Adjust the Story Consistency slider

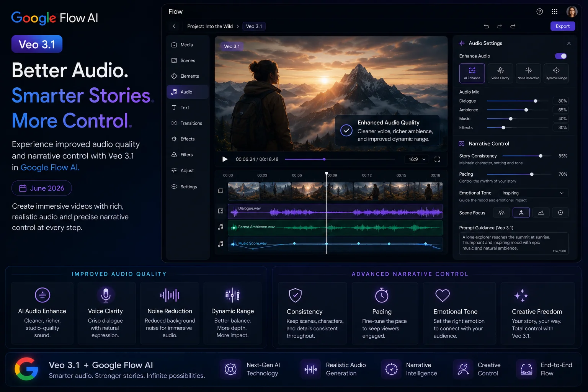pos(527,156)
